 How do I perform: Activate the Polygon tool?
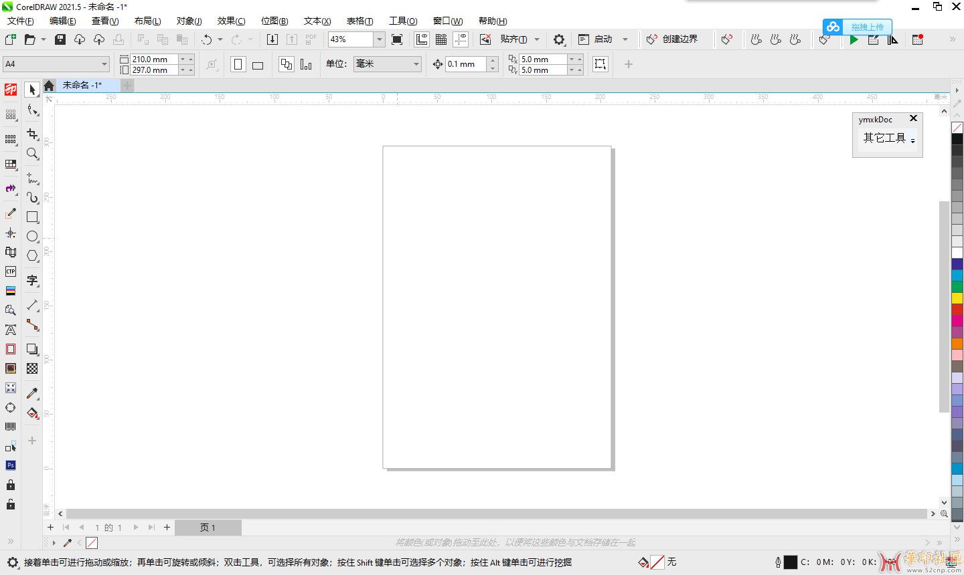point(32,255)
